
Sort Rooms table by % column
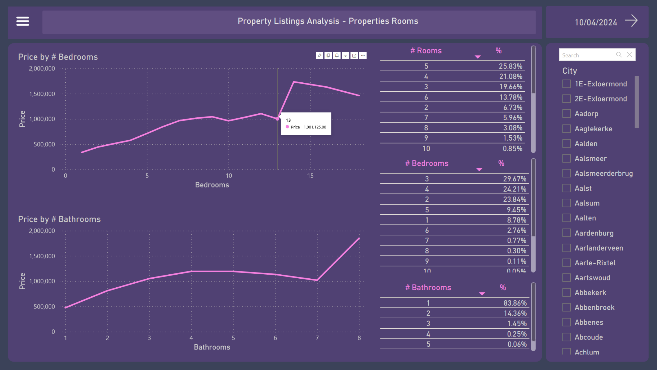pos(499,51)
